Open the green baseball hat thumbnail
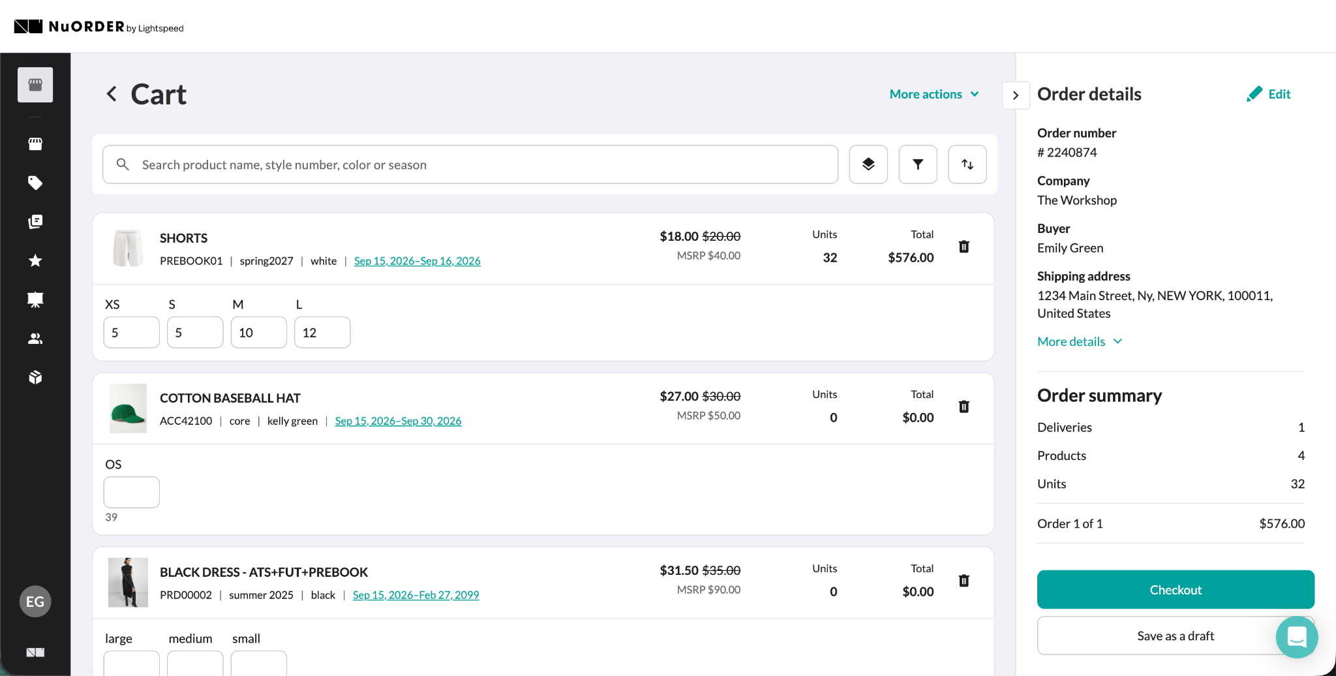Screen dimensions: 1336x676 (128, 408)
